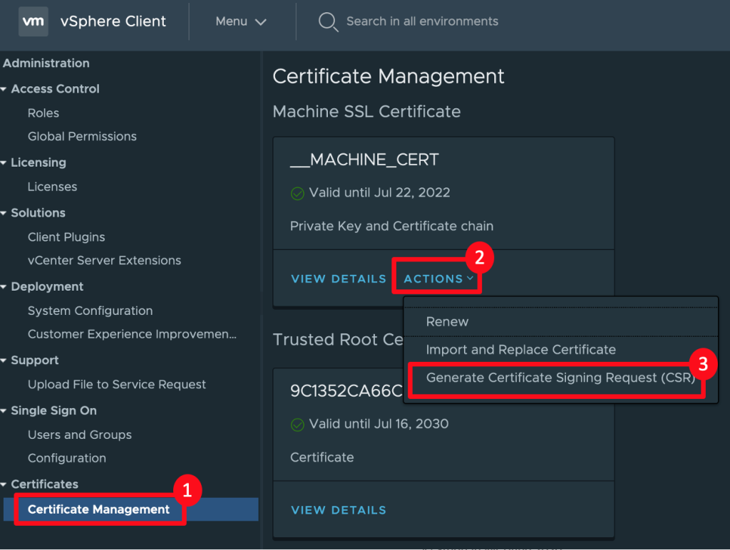Viewport: 730px width, 550px height.
Task: Open Certificate Management in sidebar
Action: click(x=98, y=509)
